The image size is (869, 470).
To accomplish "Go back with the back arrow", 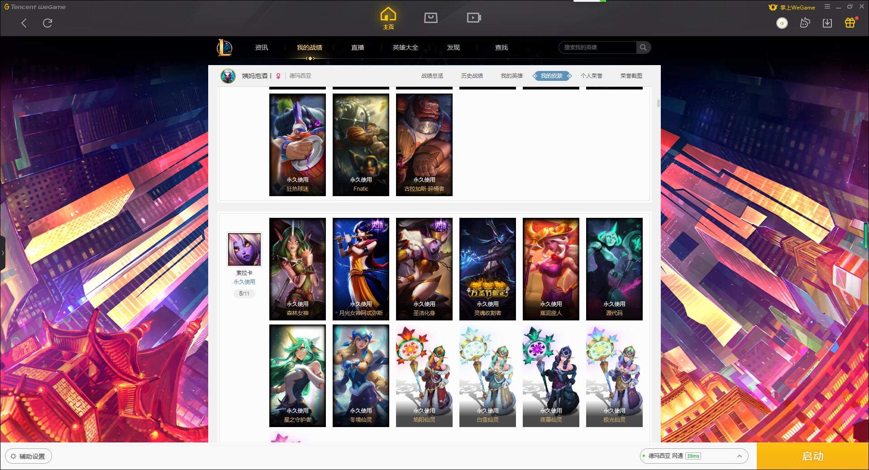I will pos(24,23).
